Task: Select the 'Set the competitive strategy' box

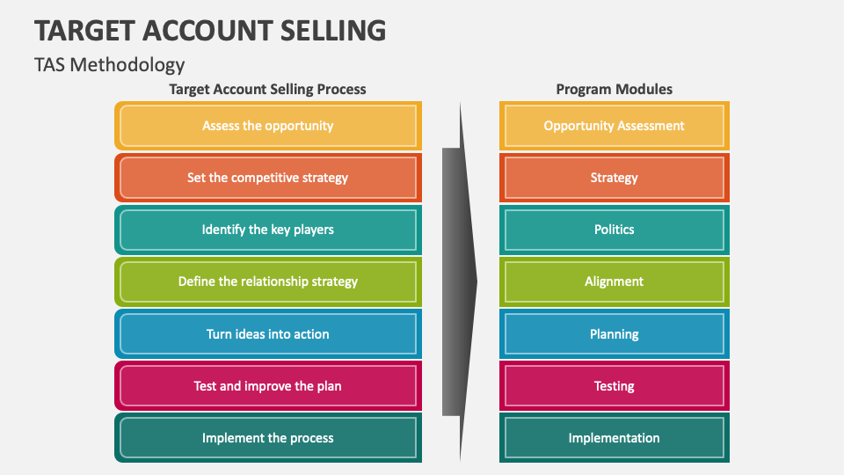Action: (x=268, y=178)
